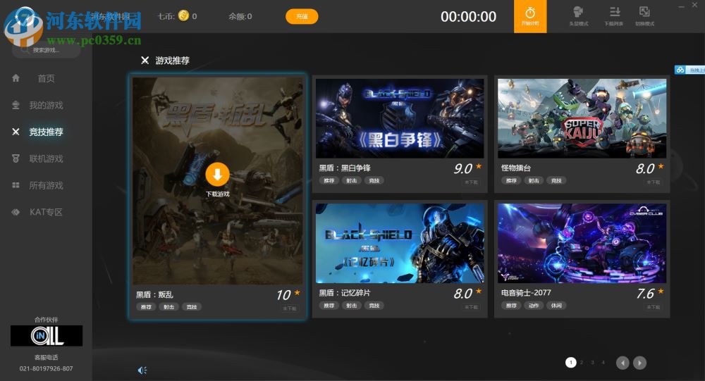Click the previous page arrow

(623, 363)
